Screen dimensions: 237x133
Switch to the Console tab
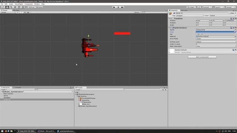(x=17, y=88)
